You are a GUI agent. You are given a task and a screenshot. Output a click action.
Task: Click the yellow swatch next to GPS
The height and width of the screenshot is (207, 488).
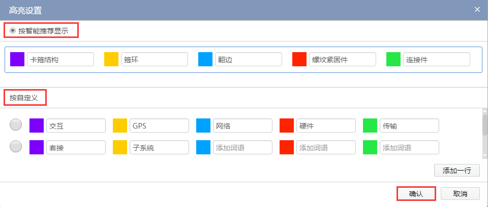tap(120, 126)
